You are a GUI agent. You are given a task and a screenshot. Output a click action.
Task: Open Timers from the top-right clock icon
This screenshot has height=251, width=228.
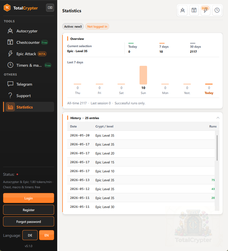(x=217, y=10)
